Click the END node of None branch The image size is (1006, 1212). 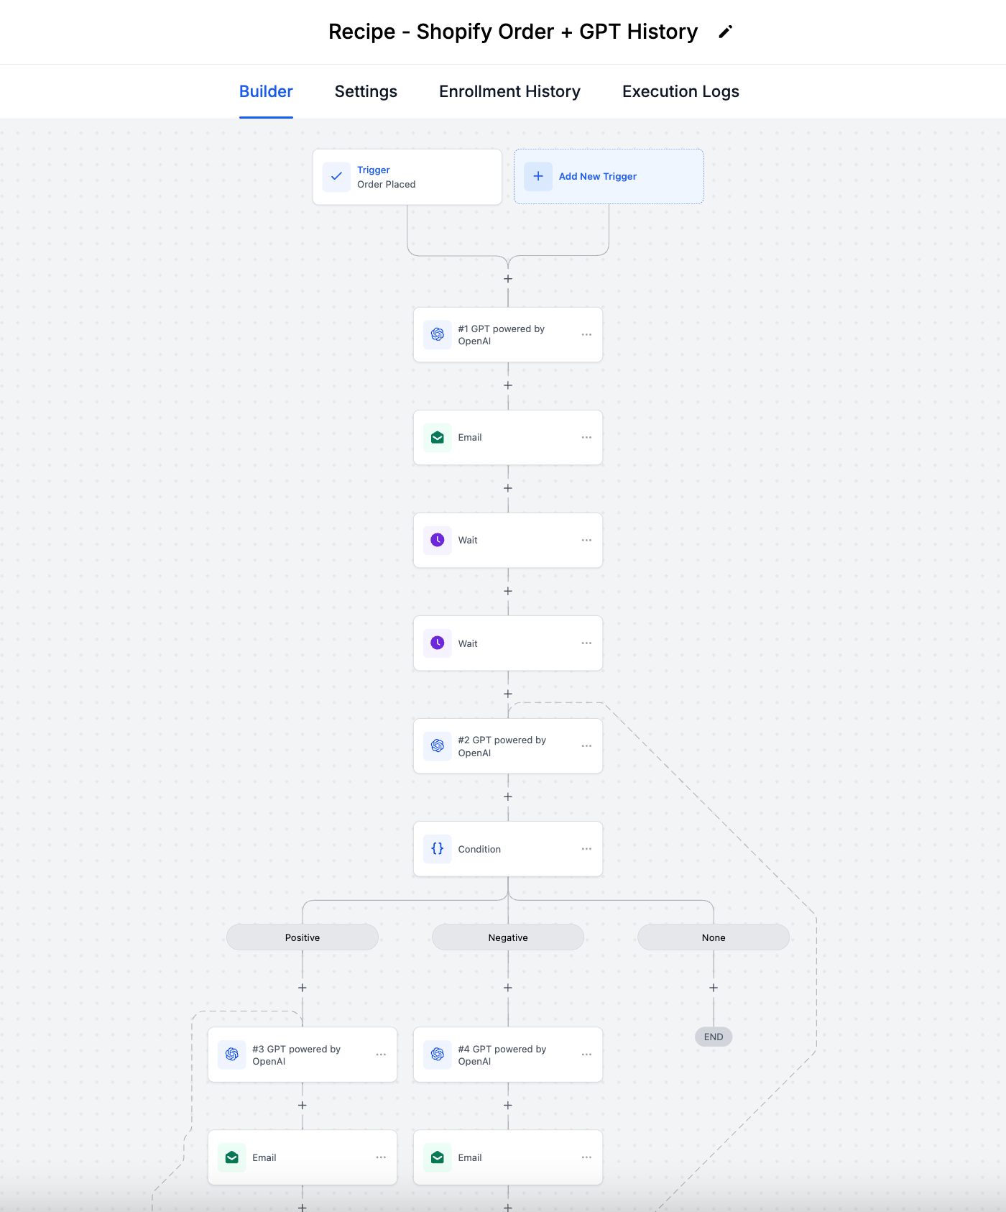pyautogui.click(x=714, y=1037)
